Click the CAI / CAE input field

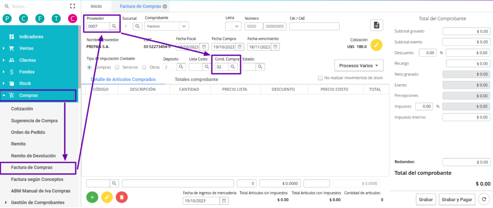[314, 26]
